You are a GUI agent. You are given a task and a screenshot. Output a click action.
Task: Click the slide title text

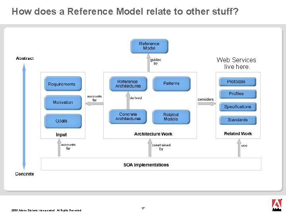[125, 11]
